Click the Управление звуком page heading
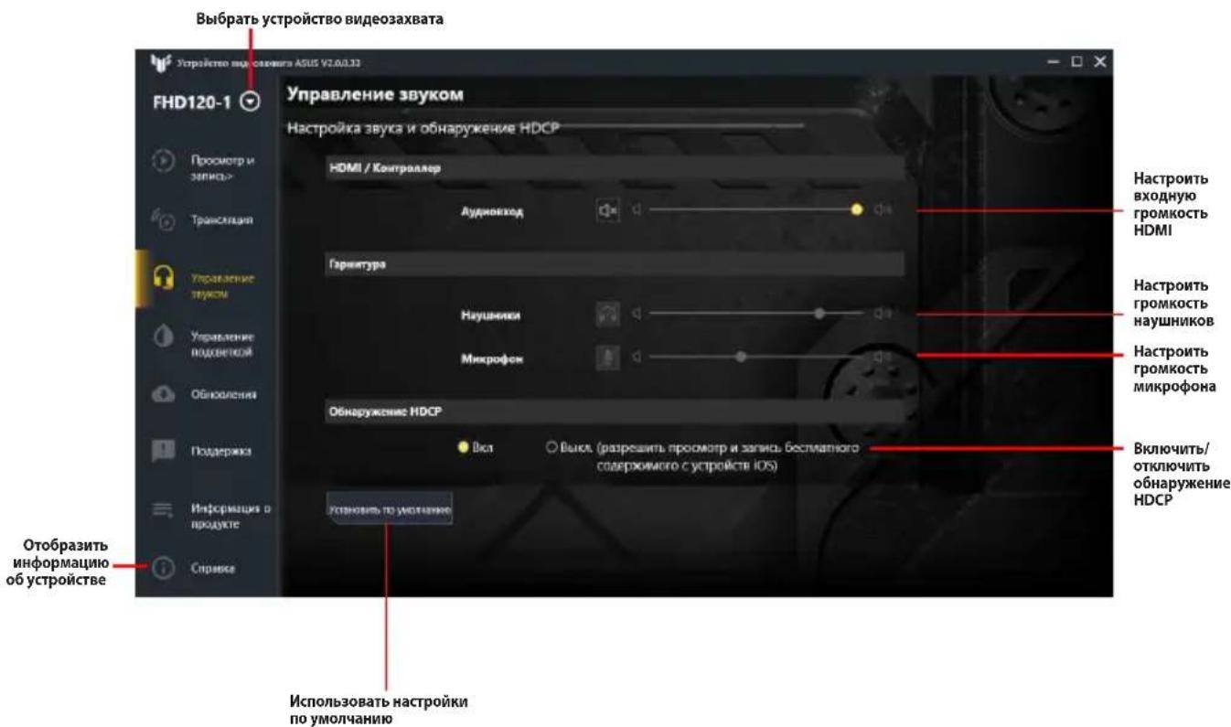Viewport: 1231px width, 727px height. [x=375, y=94]
